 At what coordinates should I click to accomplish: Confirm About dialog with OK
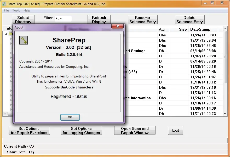click(x=70, y=117)
